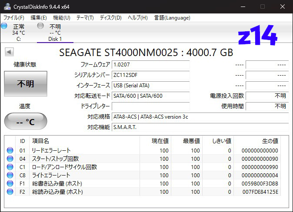Image resolution: width=293 pixels, height=212 pixels.
Task: Click the blue status orb for drive C:
Action: click(x=4, y=26)
